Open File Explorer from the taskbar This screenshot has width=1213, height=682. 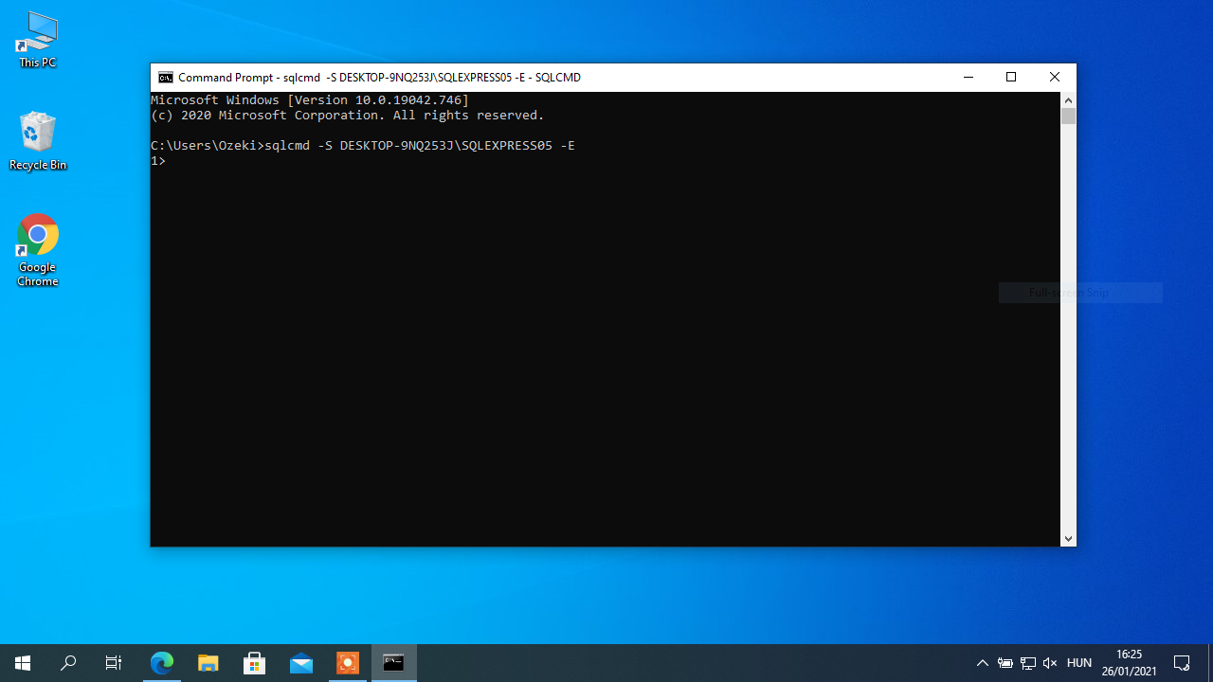point(208,662)
